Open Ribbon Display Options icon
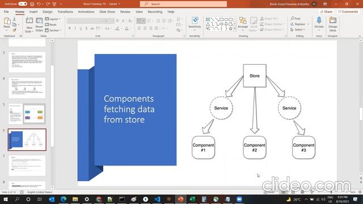This screenshot has height=204, width=363. (325, 4)
